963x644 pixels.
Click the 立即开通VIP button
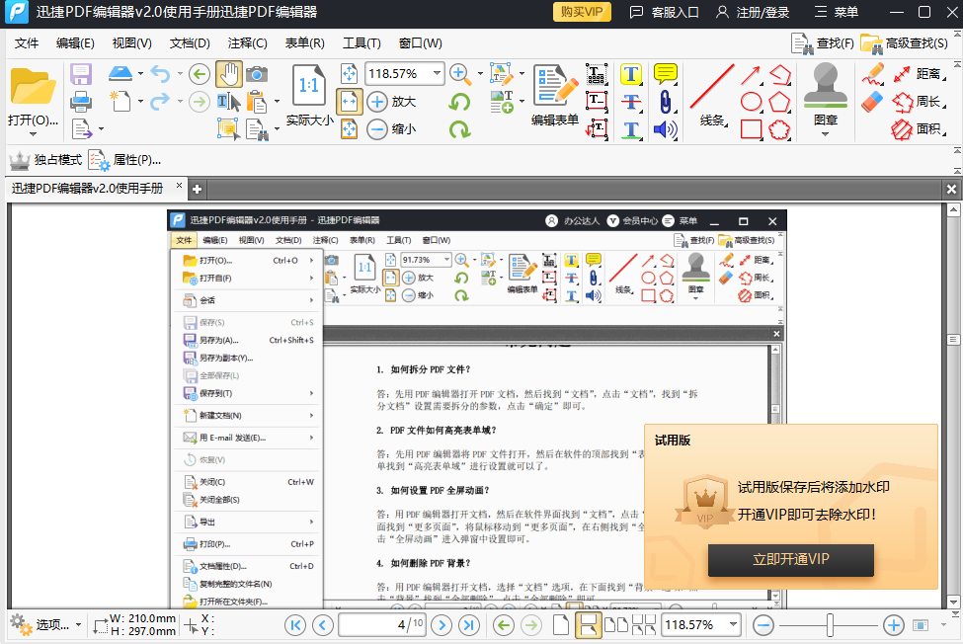pyautogui.click(x=790, y=560)
